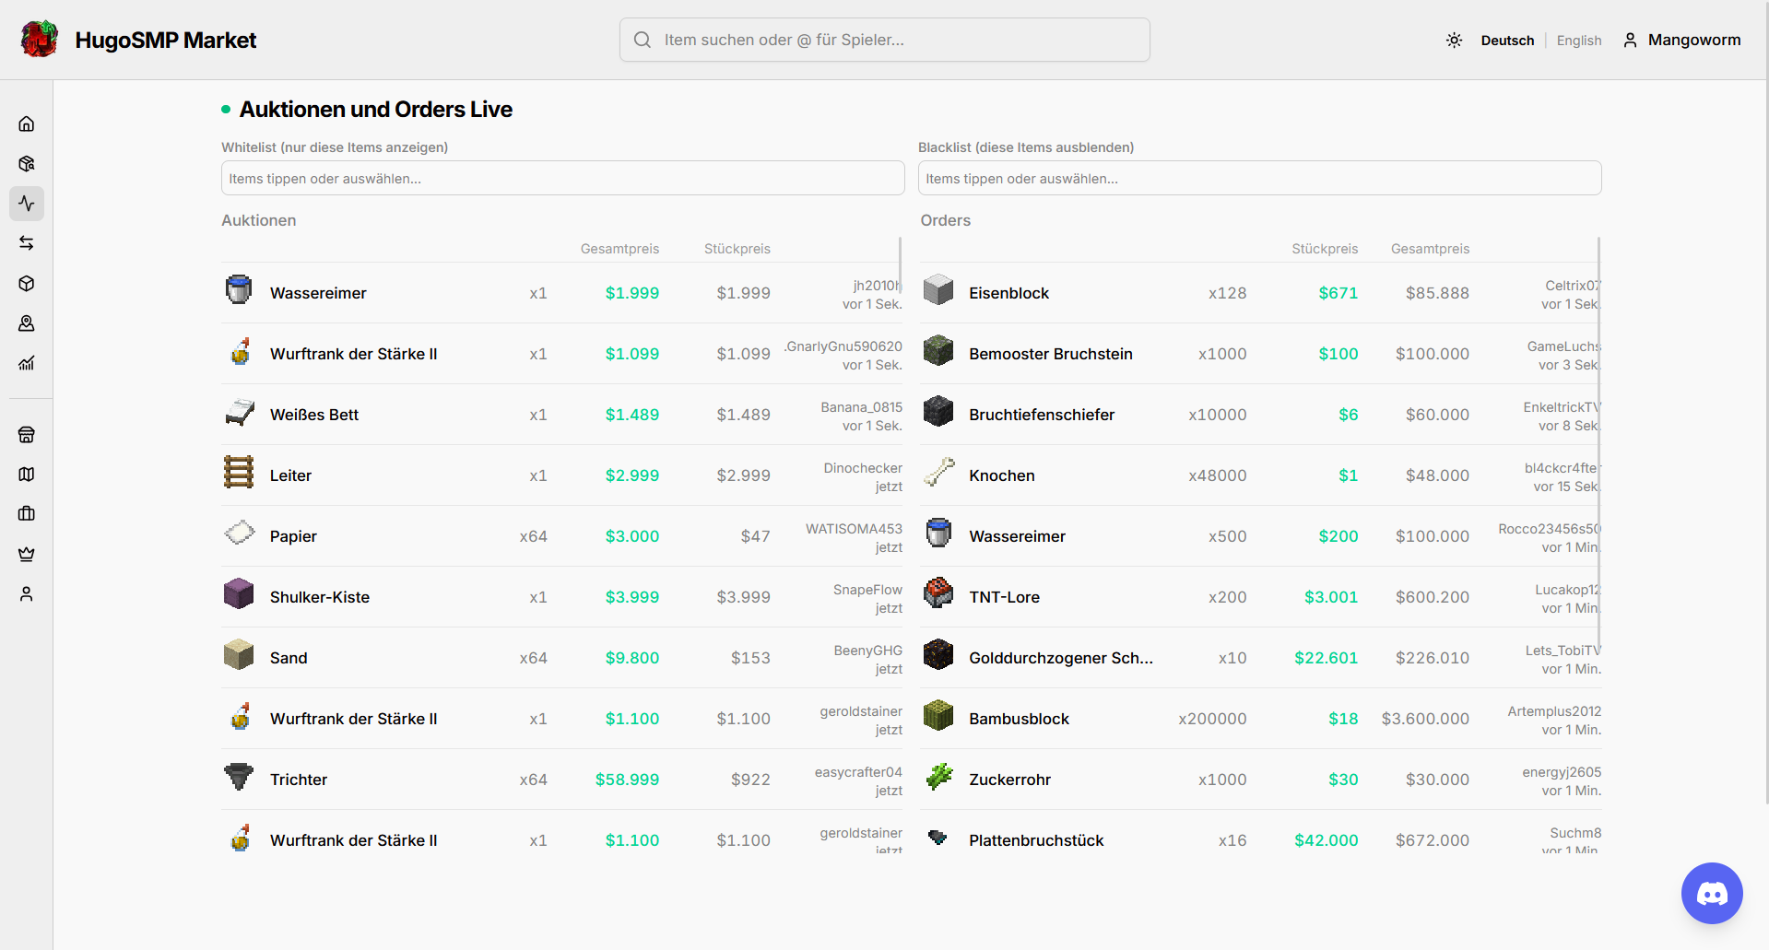This screenshot has height=950, width=1769.
Task: Click the Wassereimer order name in Orders
Action: tap(1017, 536)
